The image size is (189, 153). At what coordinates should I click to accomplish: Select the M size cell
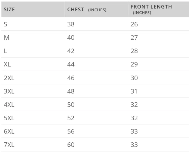[6, 38]
